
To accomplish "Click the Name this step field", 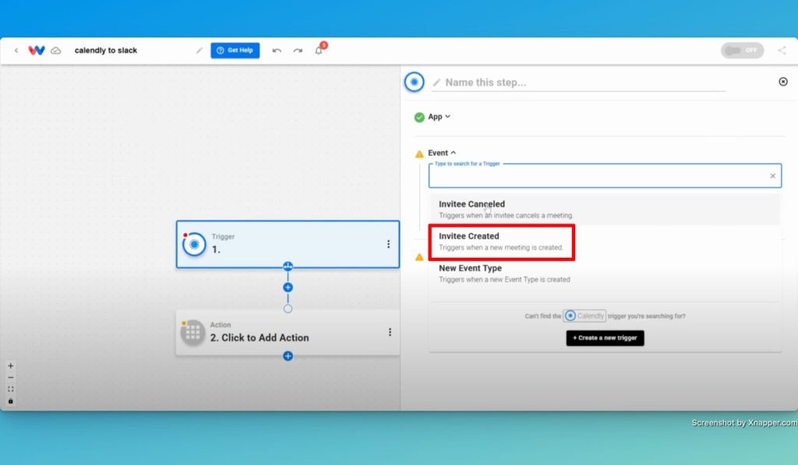I will pyautogui.click(x=578, y=83).
